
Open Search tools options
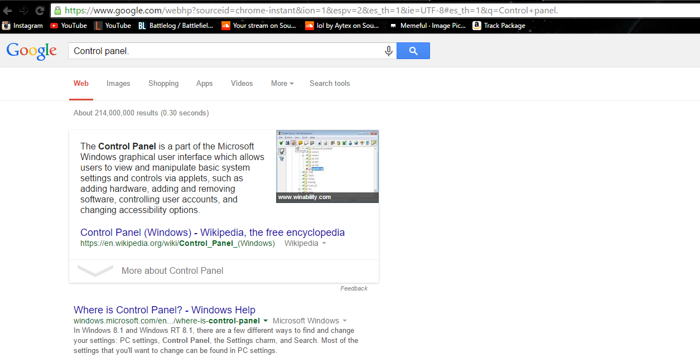(x=330, y=84)
